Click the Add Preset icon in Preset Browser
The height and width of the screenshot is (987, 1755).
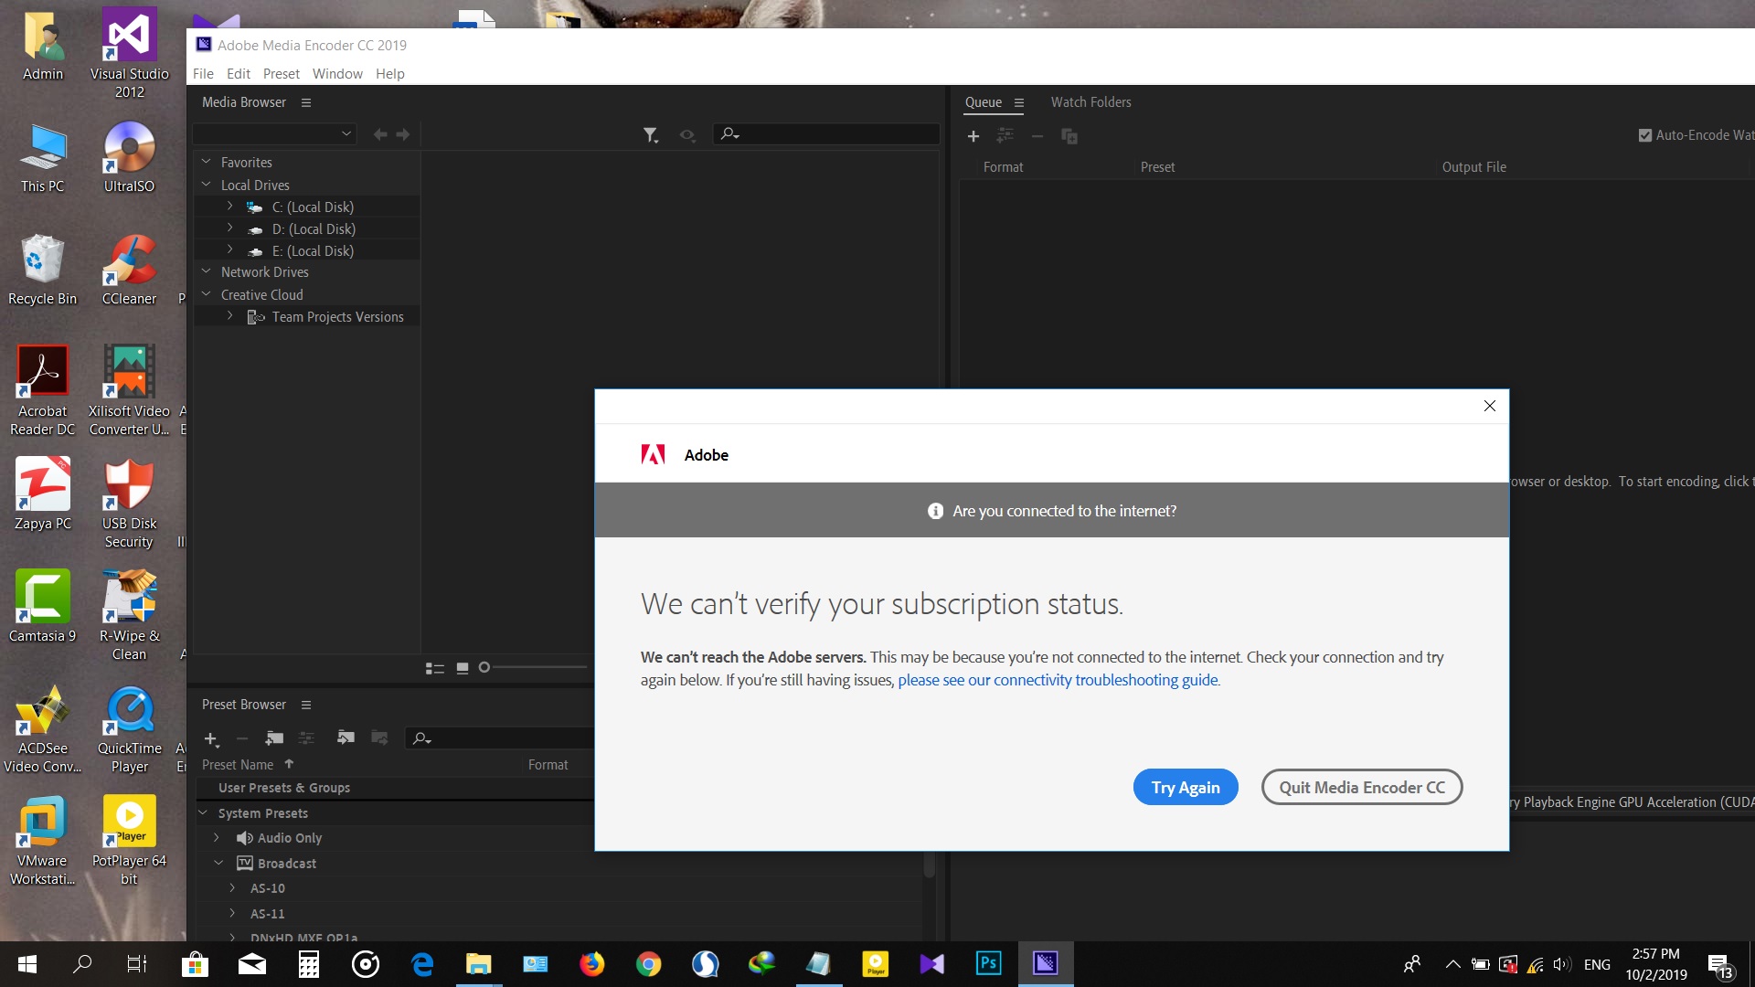(211, 737)
